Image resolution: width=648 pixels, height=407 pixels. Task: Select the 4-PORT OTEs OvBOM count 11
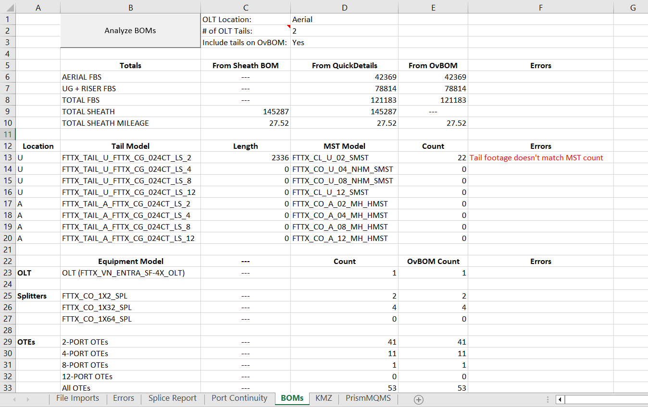click(433, 354)
